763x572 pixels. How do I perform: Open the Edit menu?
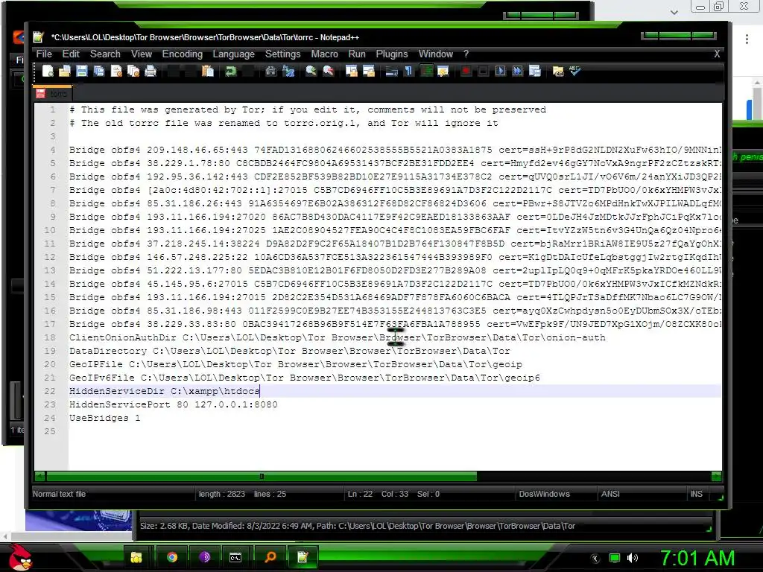(71, 54)
